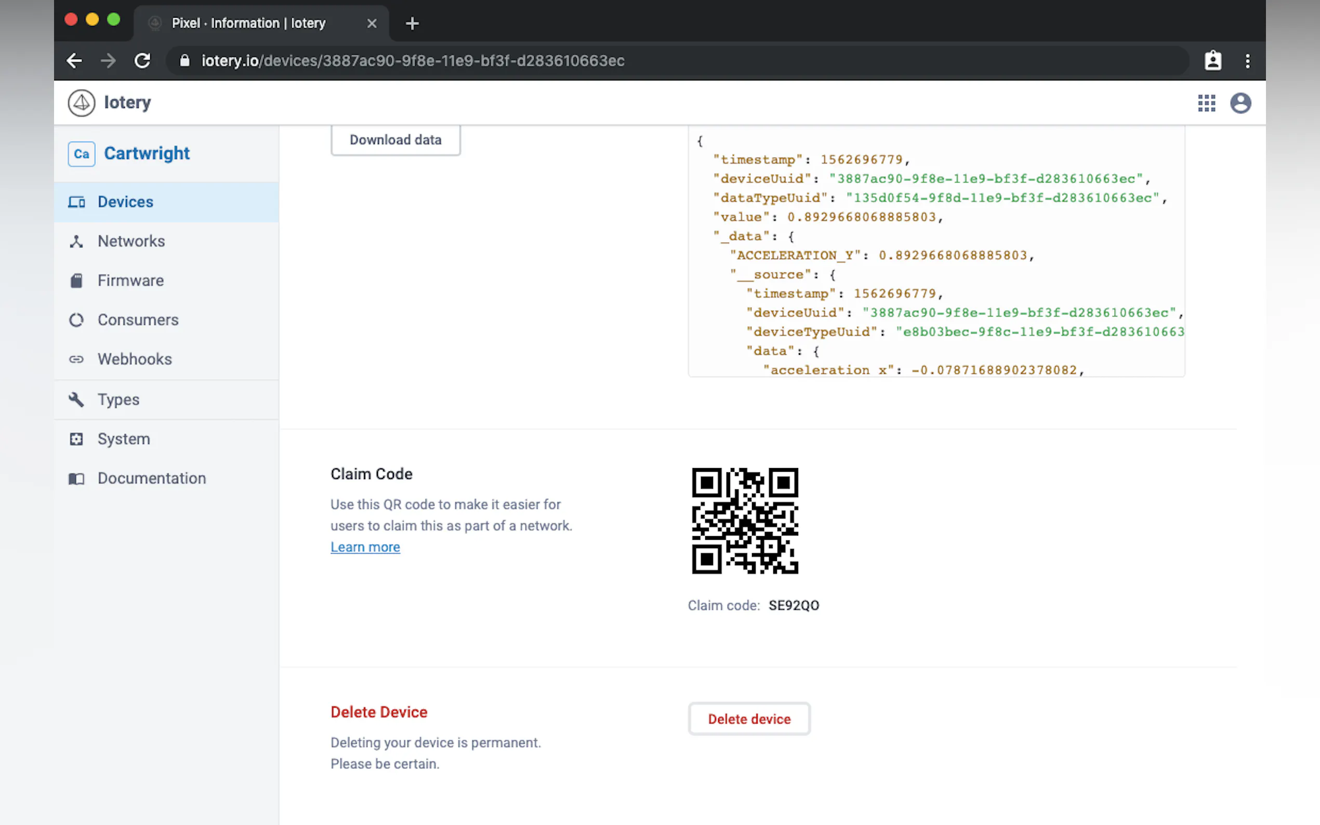Click the Ca team badge icon
Viewport: 1320px width, 825px height.
click(81, 154)
